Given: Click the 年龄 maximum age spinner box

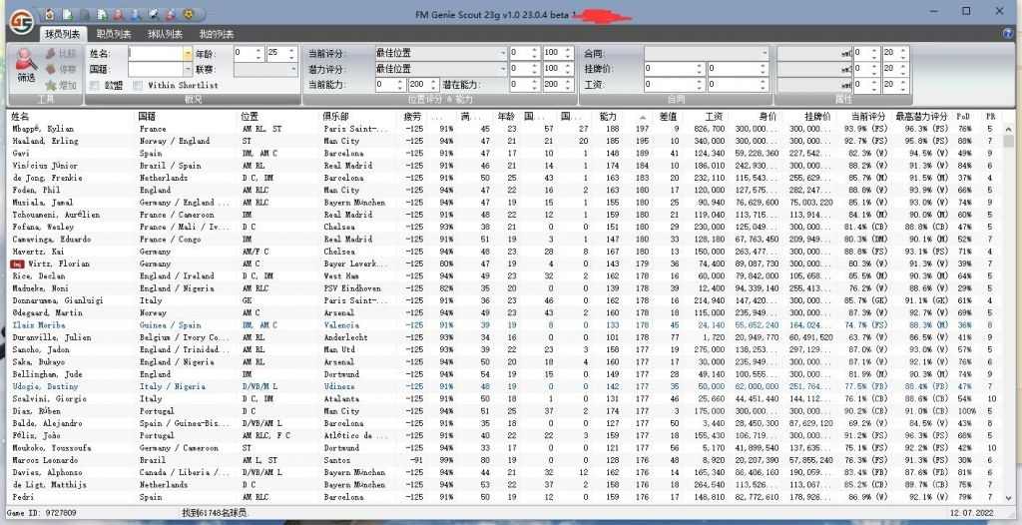Looking at the screenshot, I should tap(274, 53).
